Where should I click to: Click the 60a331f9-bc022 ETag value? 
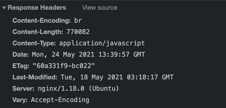[x=64, y=66]
